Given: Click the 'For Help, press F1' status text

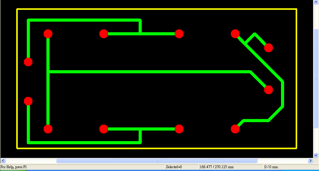Looking at the screenshot, I should [14, 167].
